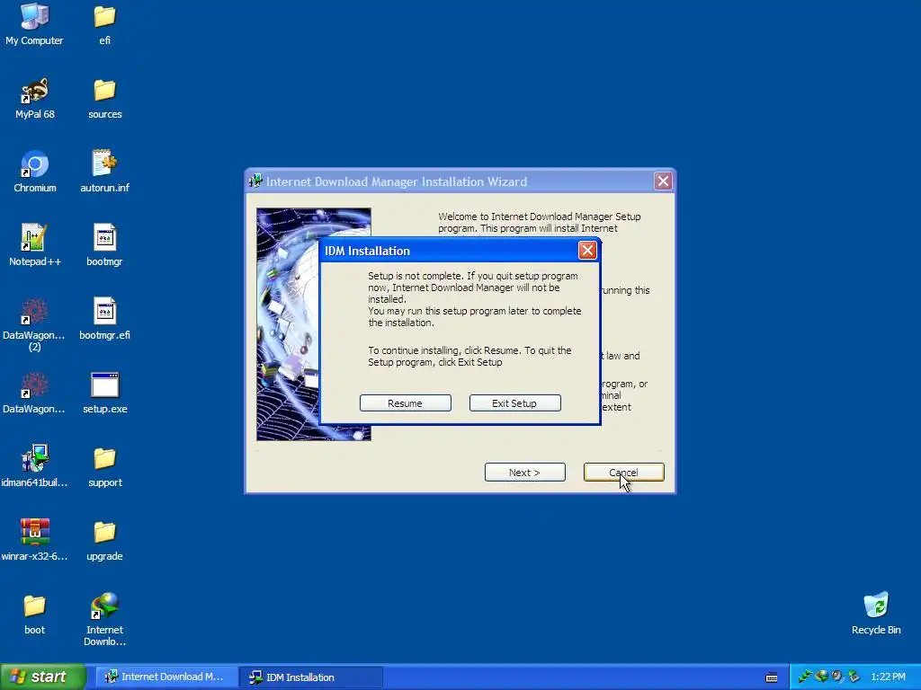The image size is (921, 690).
Task: Click the green arrows tray icon
Action: pyautogui.click(x=805, y=677)
